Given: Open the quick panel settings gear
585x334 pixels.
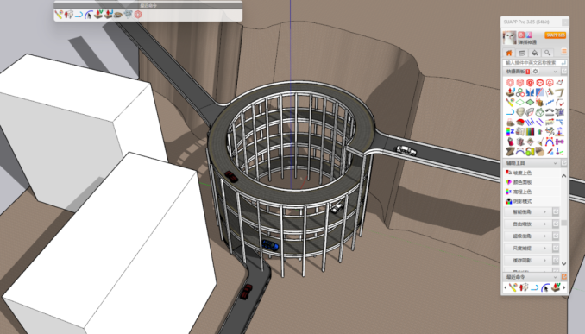Looking at the screenshot, I should coord(535,72).
